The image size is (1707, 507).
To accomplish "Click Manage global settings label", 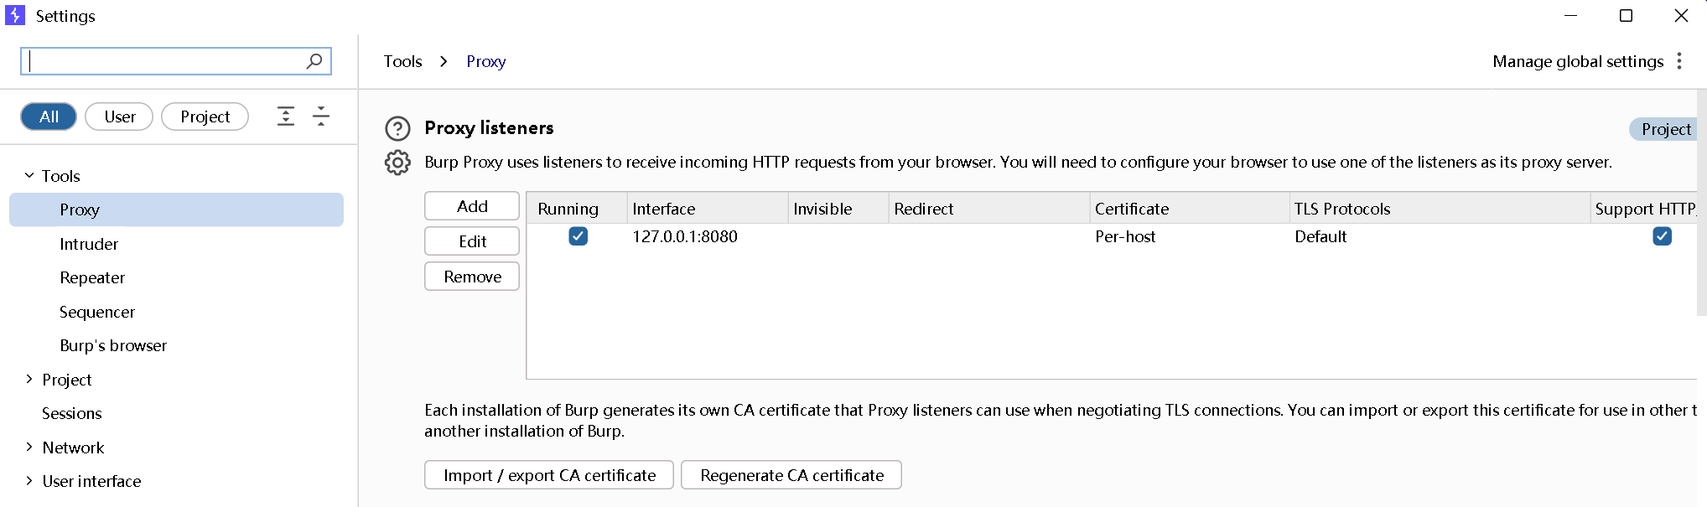I will pos(1578,61).
